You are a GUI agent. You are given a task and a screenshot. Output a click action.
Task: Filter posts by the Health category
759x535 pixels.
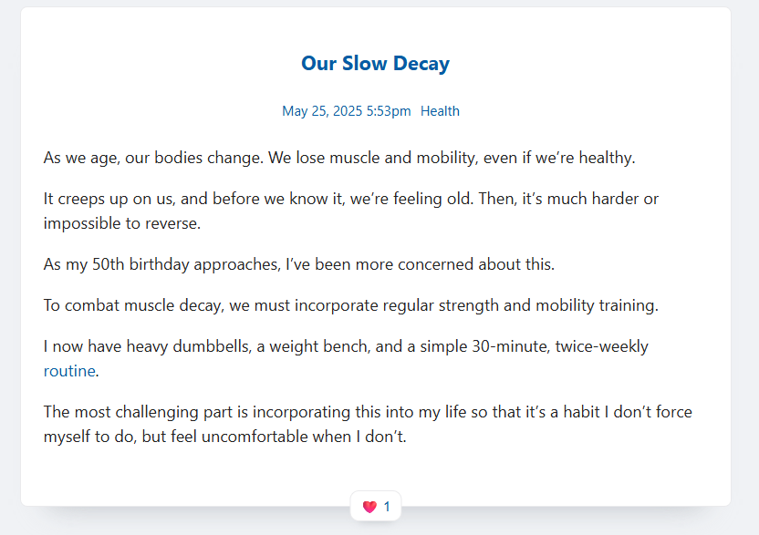440,111
